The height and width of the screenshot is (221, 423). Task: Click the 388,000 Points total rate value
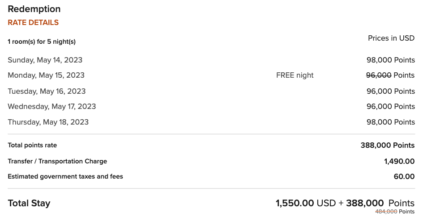(x=388, y=145)
